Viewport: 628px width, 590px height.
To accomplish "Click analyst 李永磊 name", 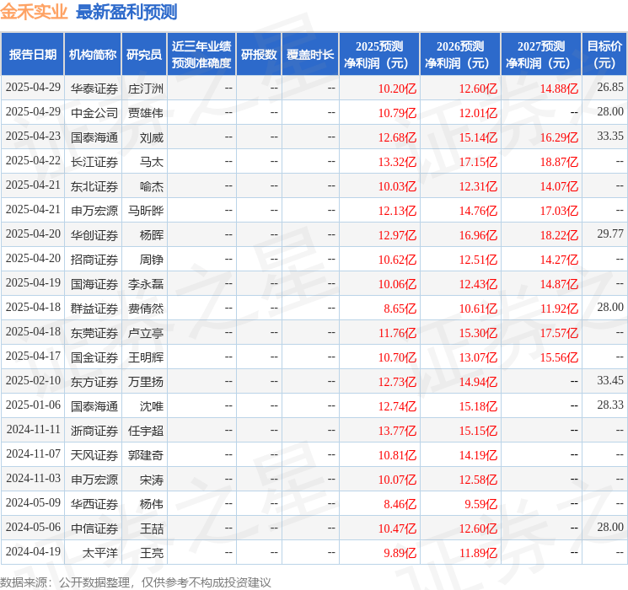I will click(145, 284).
